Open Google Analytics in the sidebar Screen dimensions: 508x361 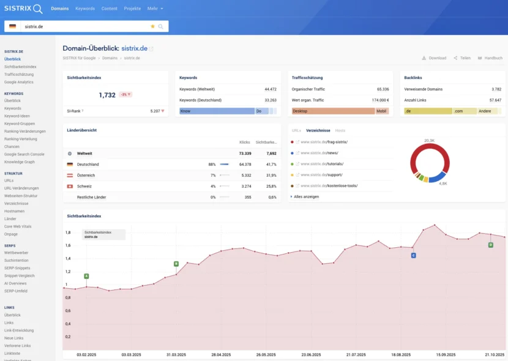[x=19, y=82]
